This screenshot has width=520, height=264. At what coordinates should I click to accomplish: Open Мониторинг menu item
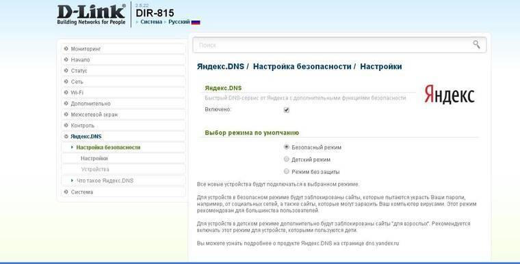123,48
